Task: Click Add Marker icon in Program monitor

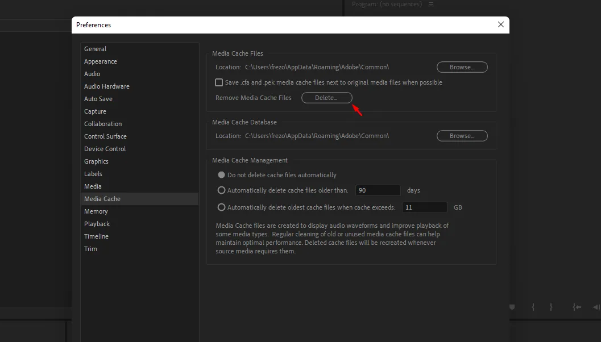Action: coord(512,307)
